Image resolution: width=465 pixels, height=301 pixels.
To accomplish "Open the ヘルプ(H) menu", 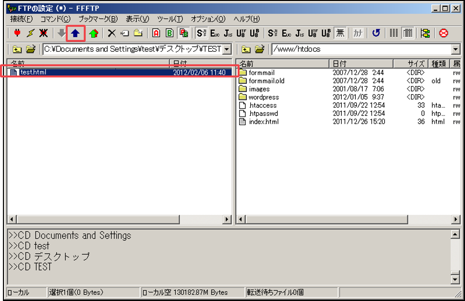I will pyautogui.click(x=246, y=19).
